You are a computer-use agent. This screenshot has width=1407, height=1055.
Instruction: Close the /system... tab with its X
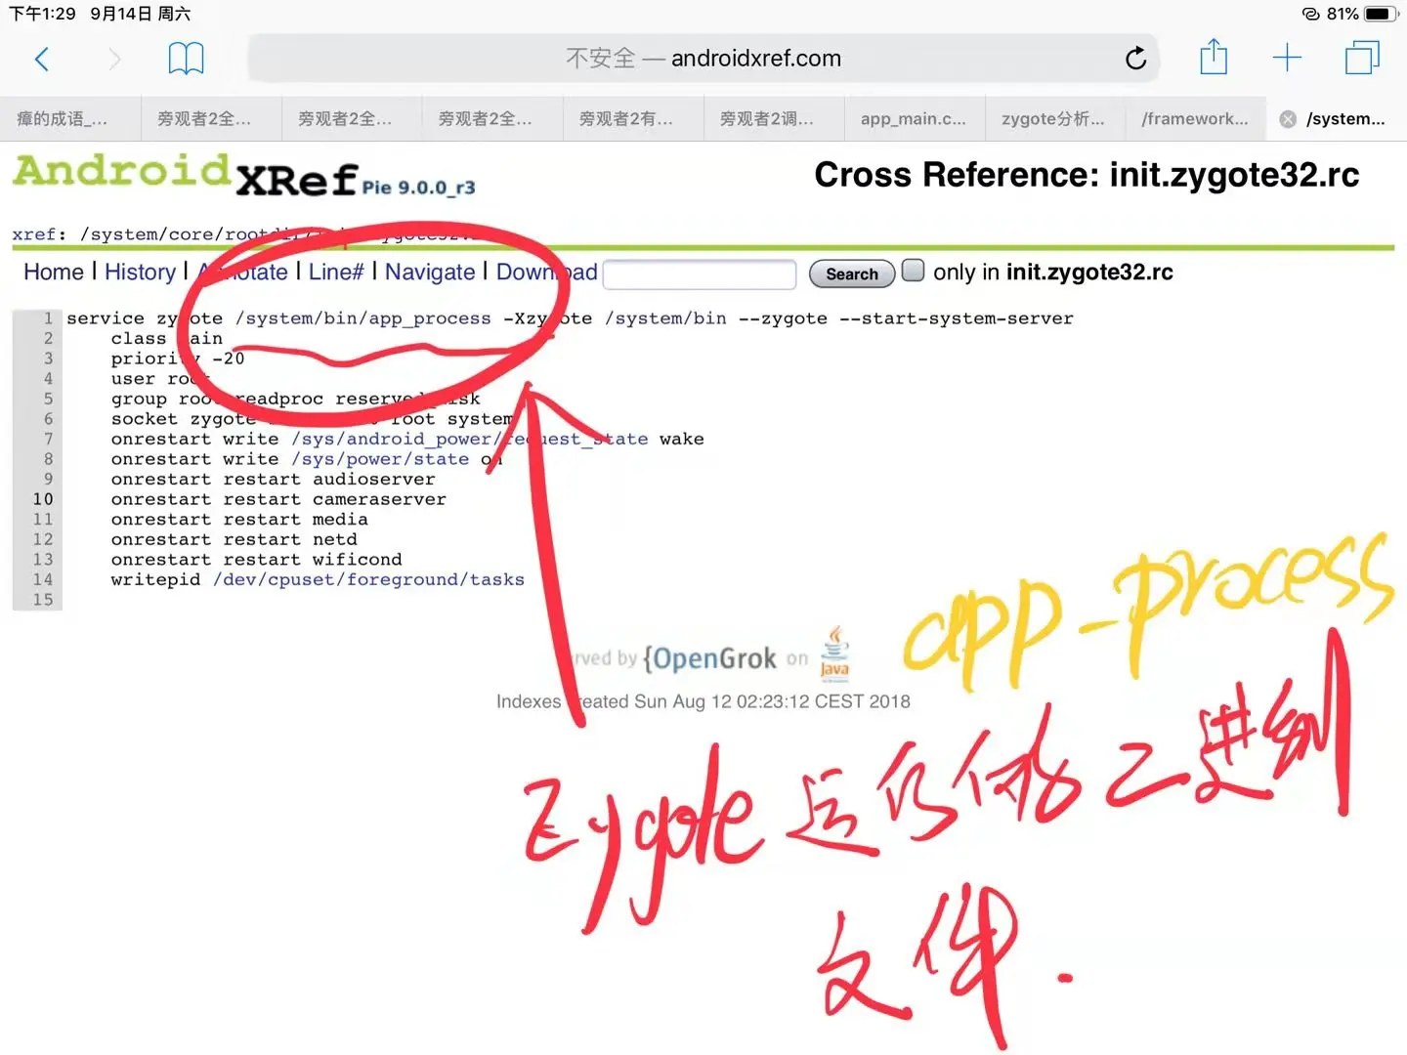pos(1288,119)
